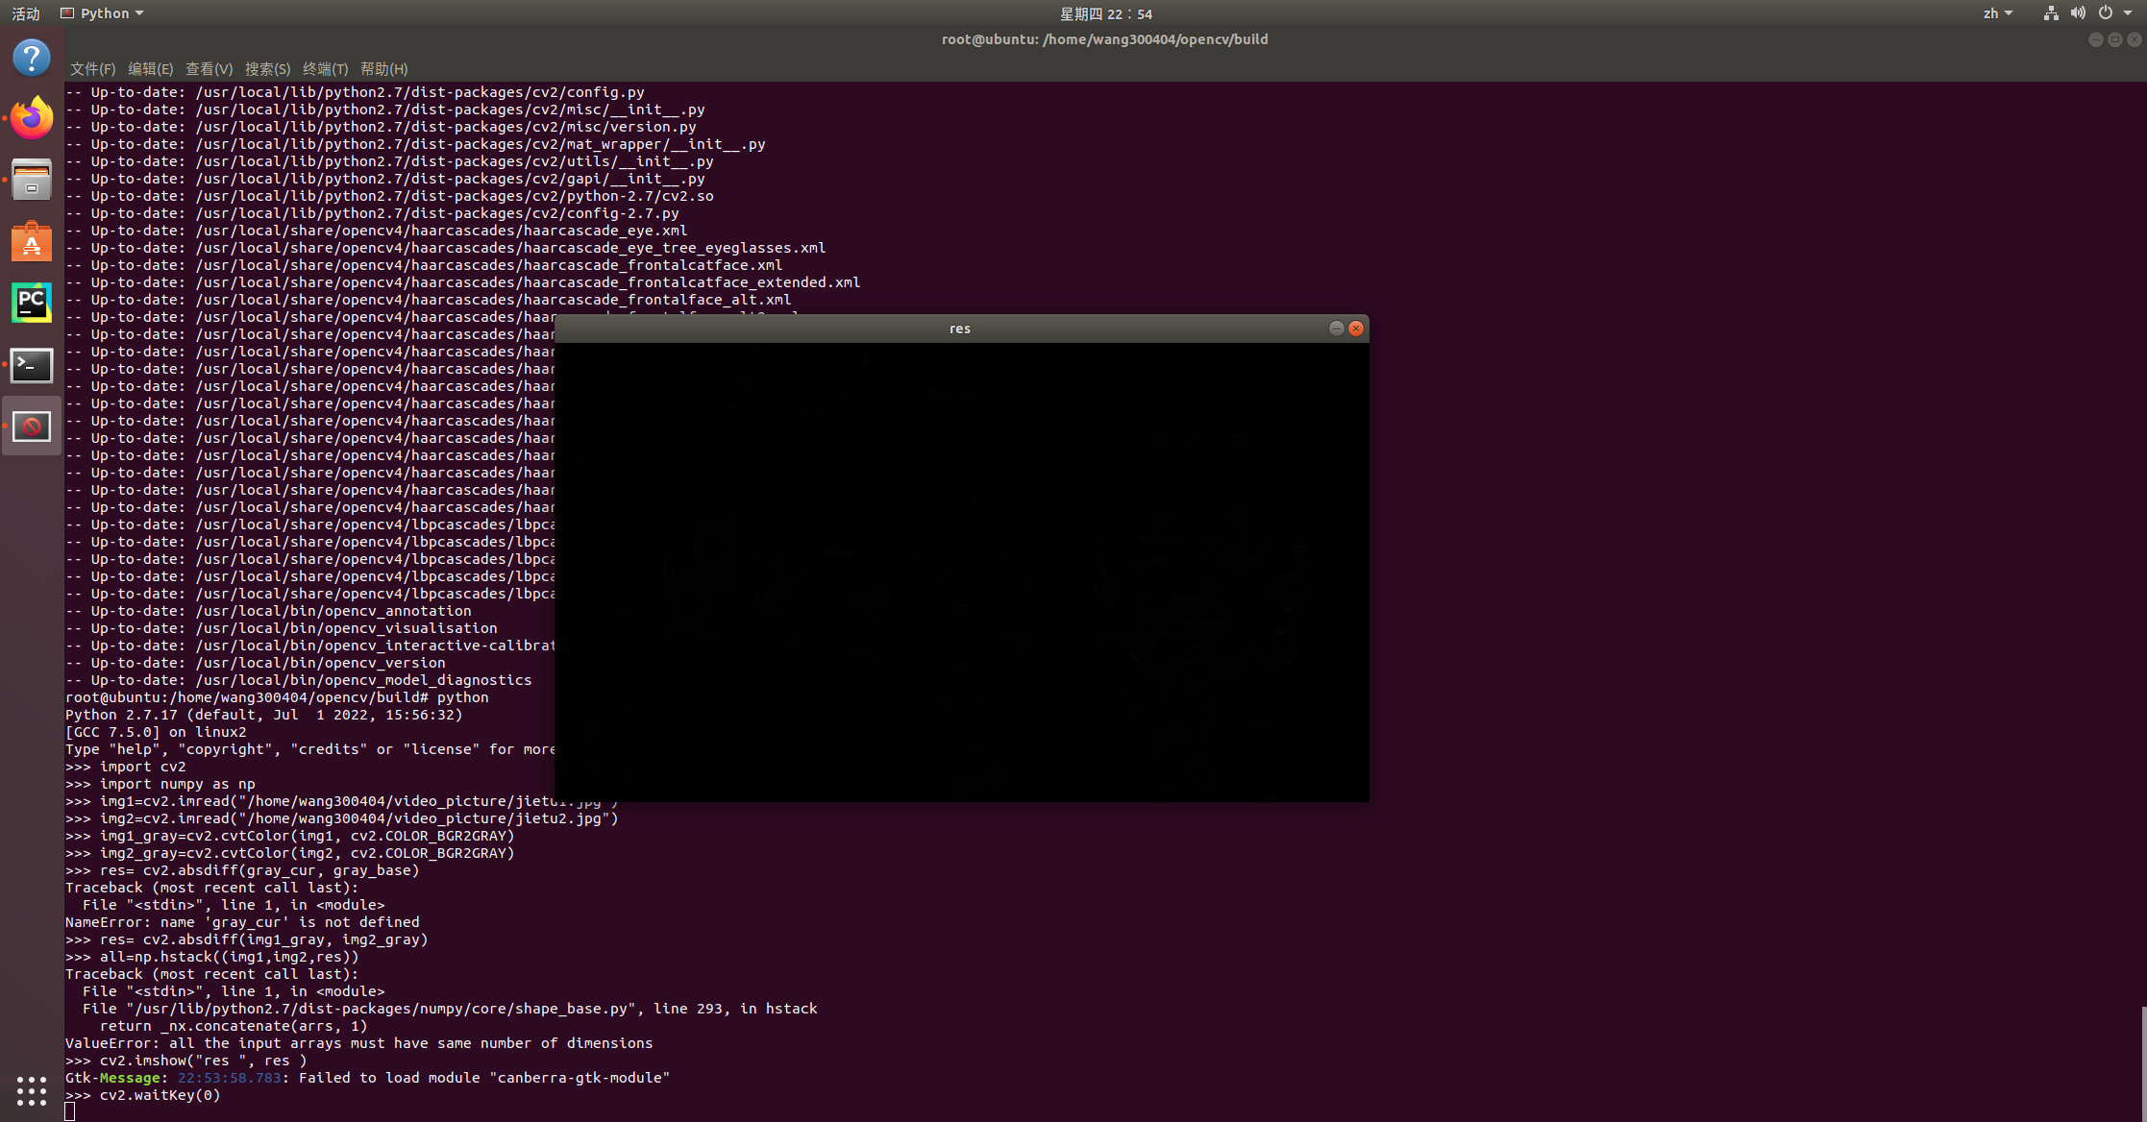Image resolution: width=2147 pixels, height=1122 pixels.
Task: Expand the Python app menu dropdown
Action: (x=139, y=13)
